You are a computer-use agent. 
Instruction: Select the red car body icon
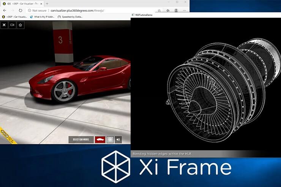(100, 140)
